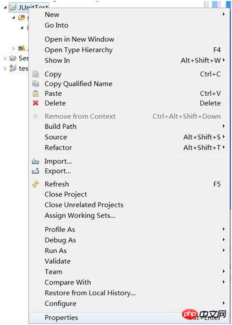The width and height of the screenshot is (232, 325).
Task: Click the Copy Qualified Name icon
Action: click(36, 84)
